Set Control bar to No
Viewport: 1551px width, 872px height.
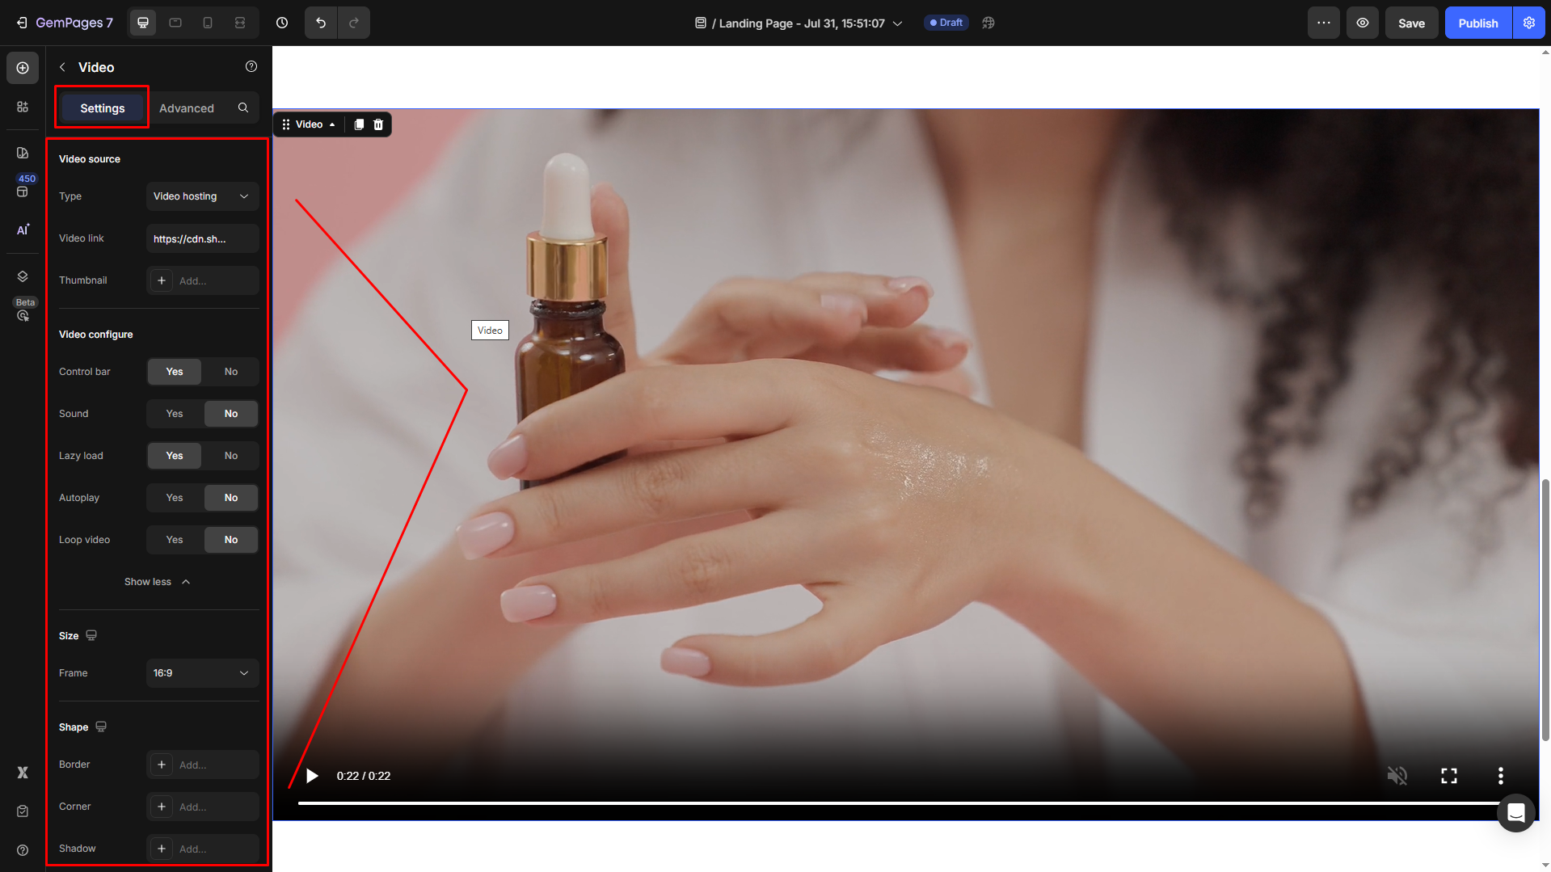[231, 372]
